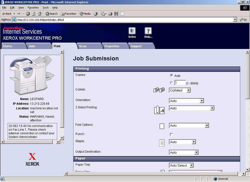250x182 pixels.
Task: Click the main page horizontal scrollbar thumb
Action: point(153,173)
